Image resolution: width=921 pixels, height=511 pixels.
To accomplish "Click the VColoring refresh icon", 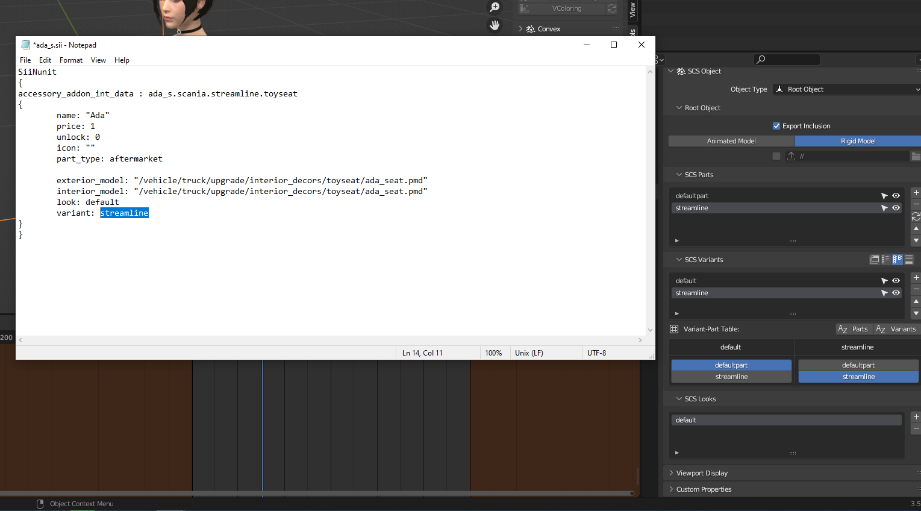I will click(612, 8).
